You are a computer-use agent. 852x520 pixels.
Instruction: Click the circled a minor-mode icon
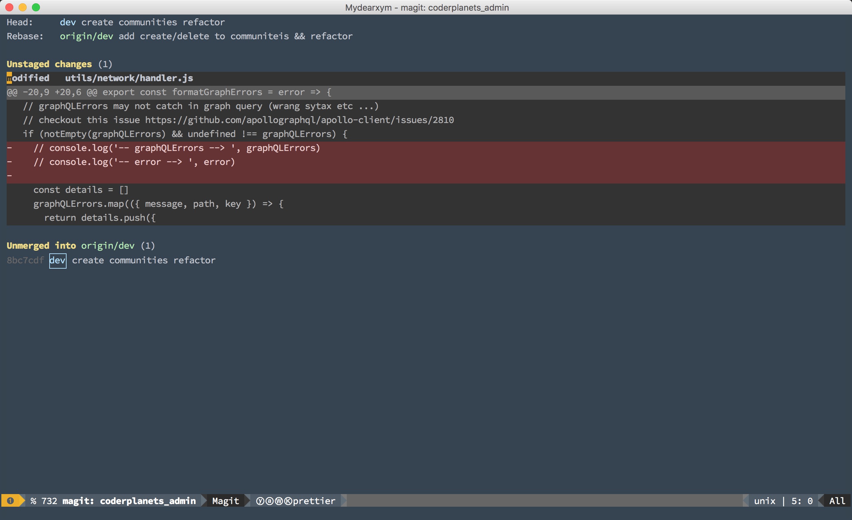click(x=269, y=501)
